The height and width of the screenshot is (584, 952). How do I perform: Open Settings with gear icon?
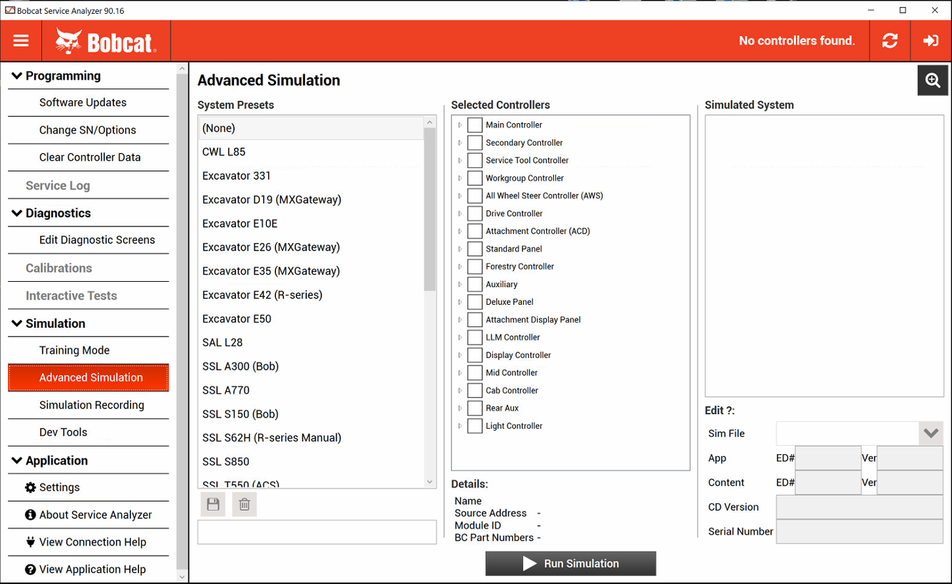[88, 487]
